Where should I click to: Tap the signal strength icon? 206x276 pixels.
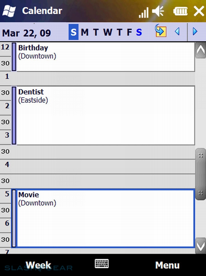(x=143, y=12)
